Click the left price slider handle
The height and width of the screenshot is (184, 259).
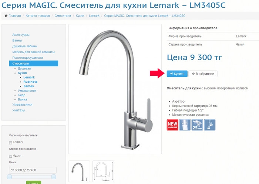coord(9,177)
